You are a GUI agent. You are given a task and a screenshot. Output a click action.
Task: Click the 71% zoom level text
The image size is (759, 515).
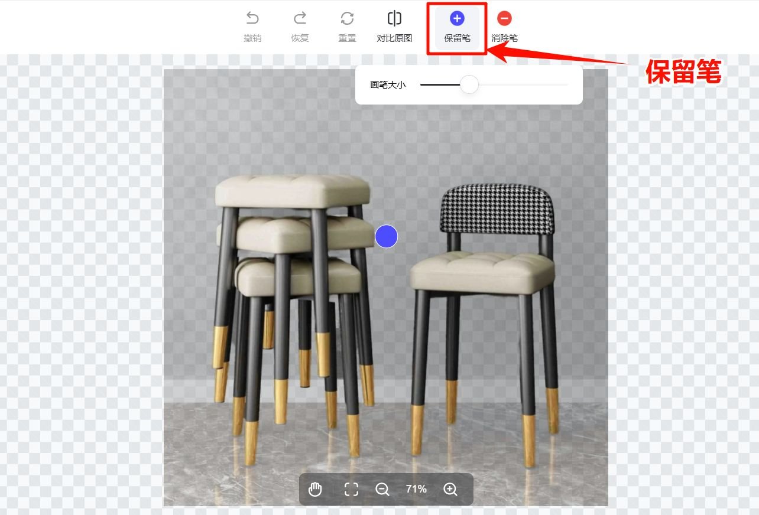(416, 489)
